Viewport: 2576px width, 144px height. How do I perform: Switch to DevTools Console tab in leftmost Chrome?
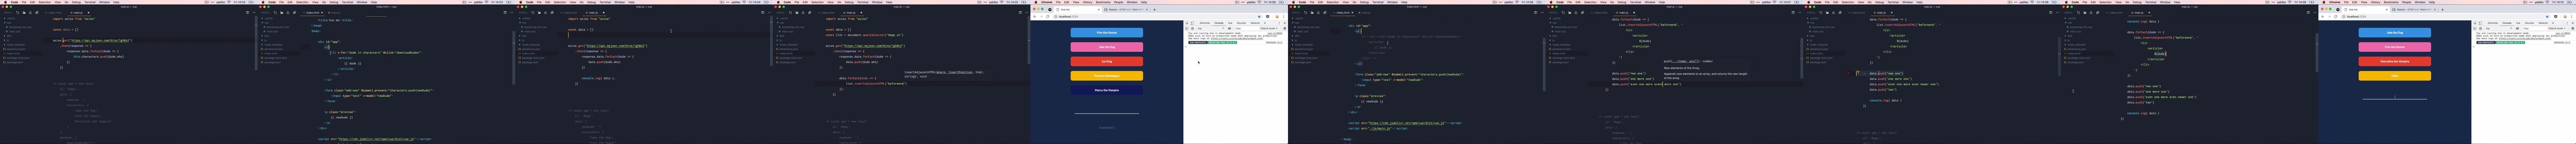pyautogui.click(x=1219, y=23)
